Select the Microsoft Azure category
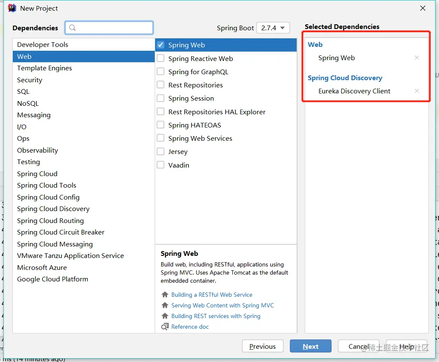 click(x=84, y=267)
